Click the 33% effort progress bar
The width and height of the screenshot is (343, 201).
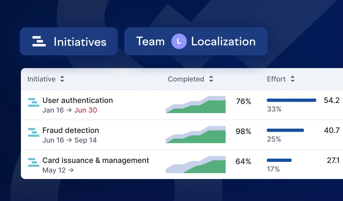291,100
